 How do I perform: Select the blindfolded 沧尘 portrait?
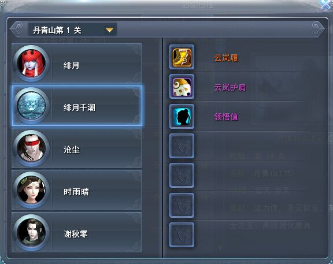[31, 148]
